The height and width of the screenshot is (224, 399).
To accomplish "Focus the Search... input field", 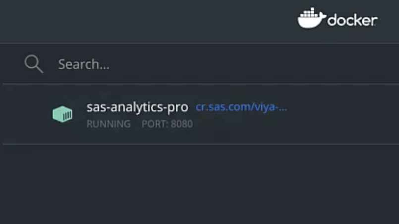I will pos(198,64).
